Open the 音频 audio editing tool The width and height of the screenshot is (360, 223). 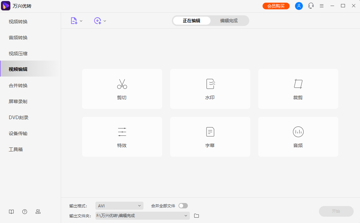pos(298,136)
